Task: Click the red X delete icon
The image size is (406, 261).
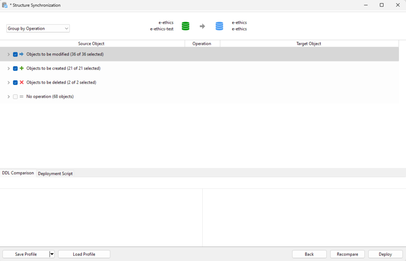Action: pos(21,82)
